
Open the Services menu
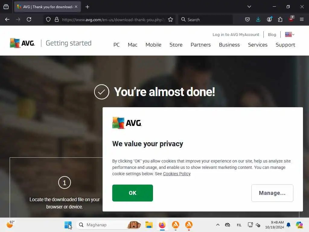pyautogui.click(x=258, y=45)
